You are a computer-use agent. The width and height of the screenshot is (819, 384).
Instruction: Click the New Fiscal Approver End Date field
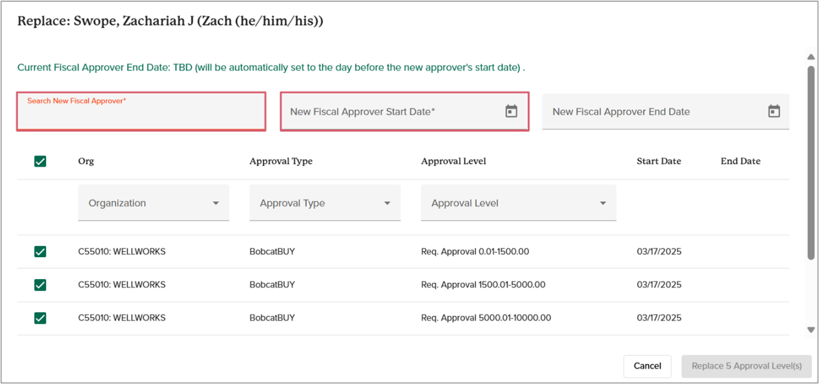point(652,111)
